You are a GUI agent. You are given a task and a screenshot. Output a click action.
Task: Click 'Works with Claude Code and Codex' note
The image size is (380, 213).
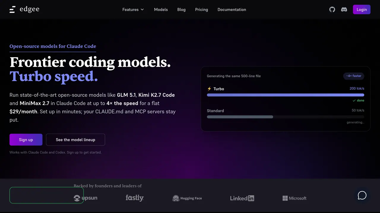pyautogui.click(x=56, y=152)
